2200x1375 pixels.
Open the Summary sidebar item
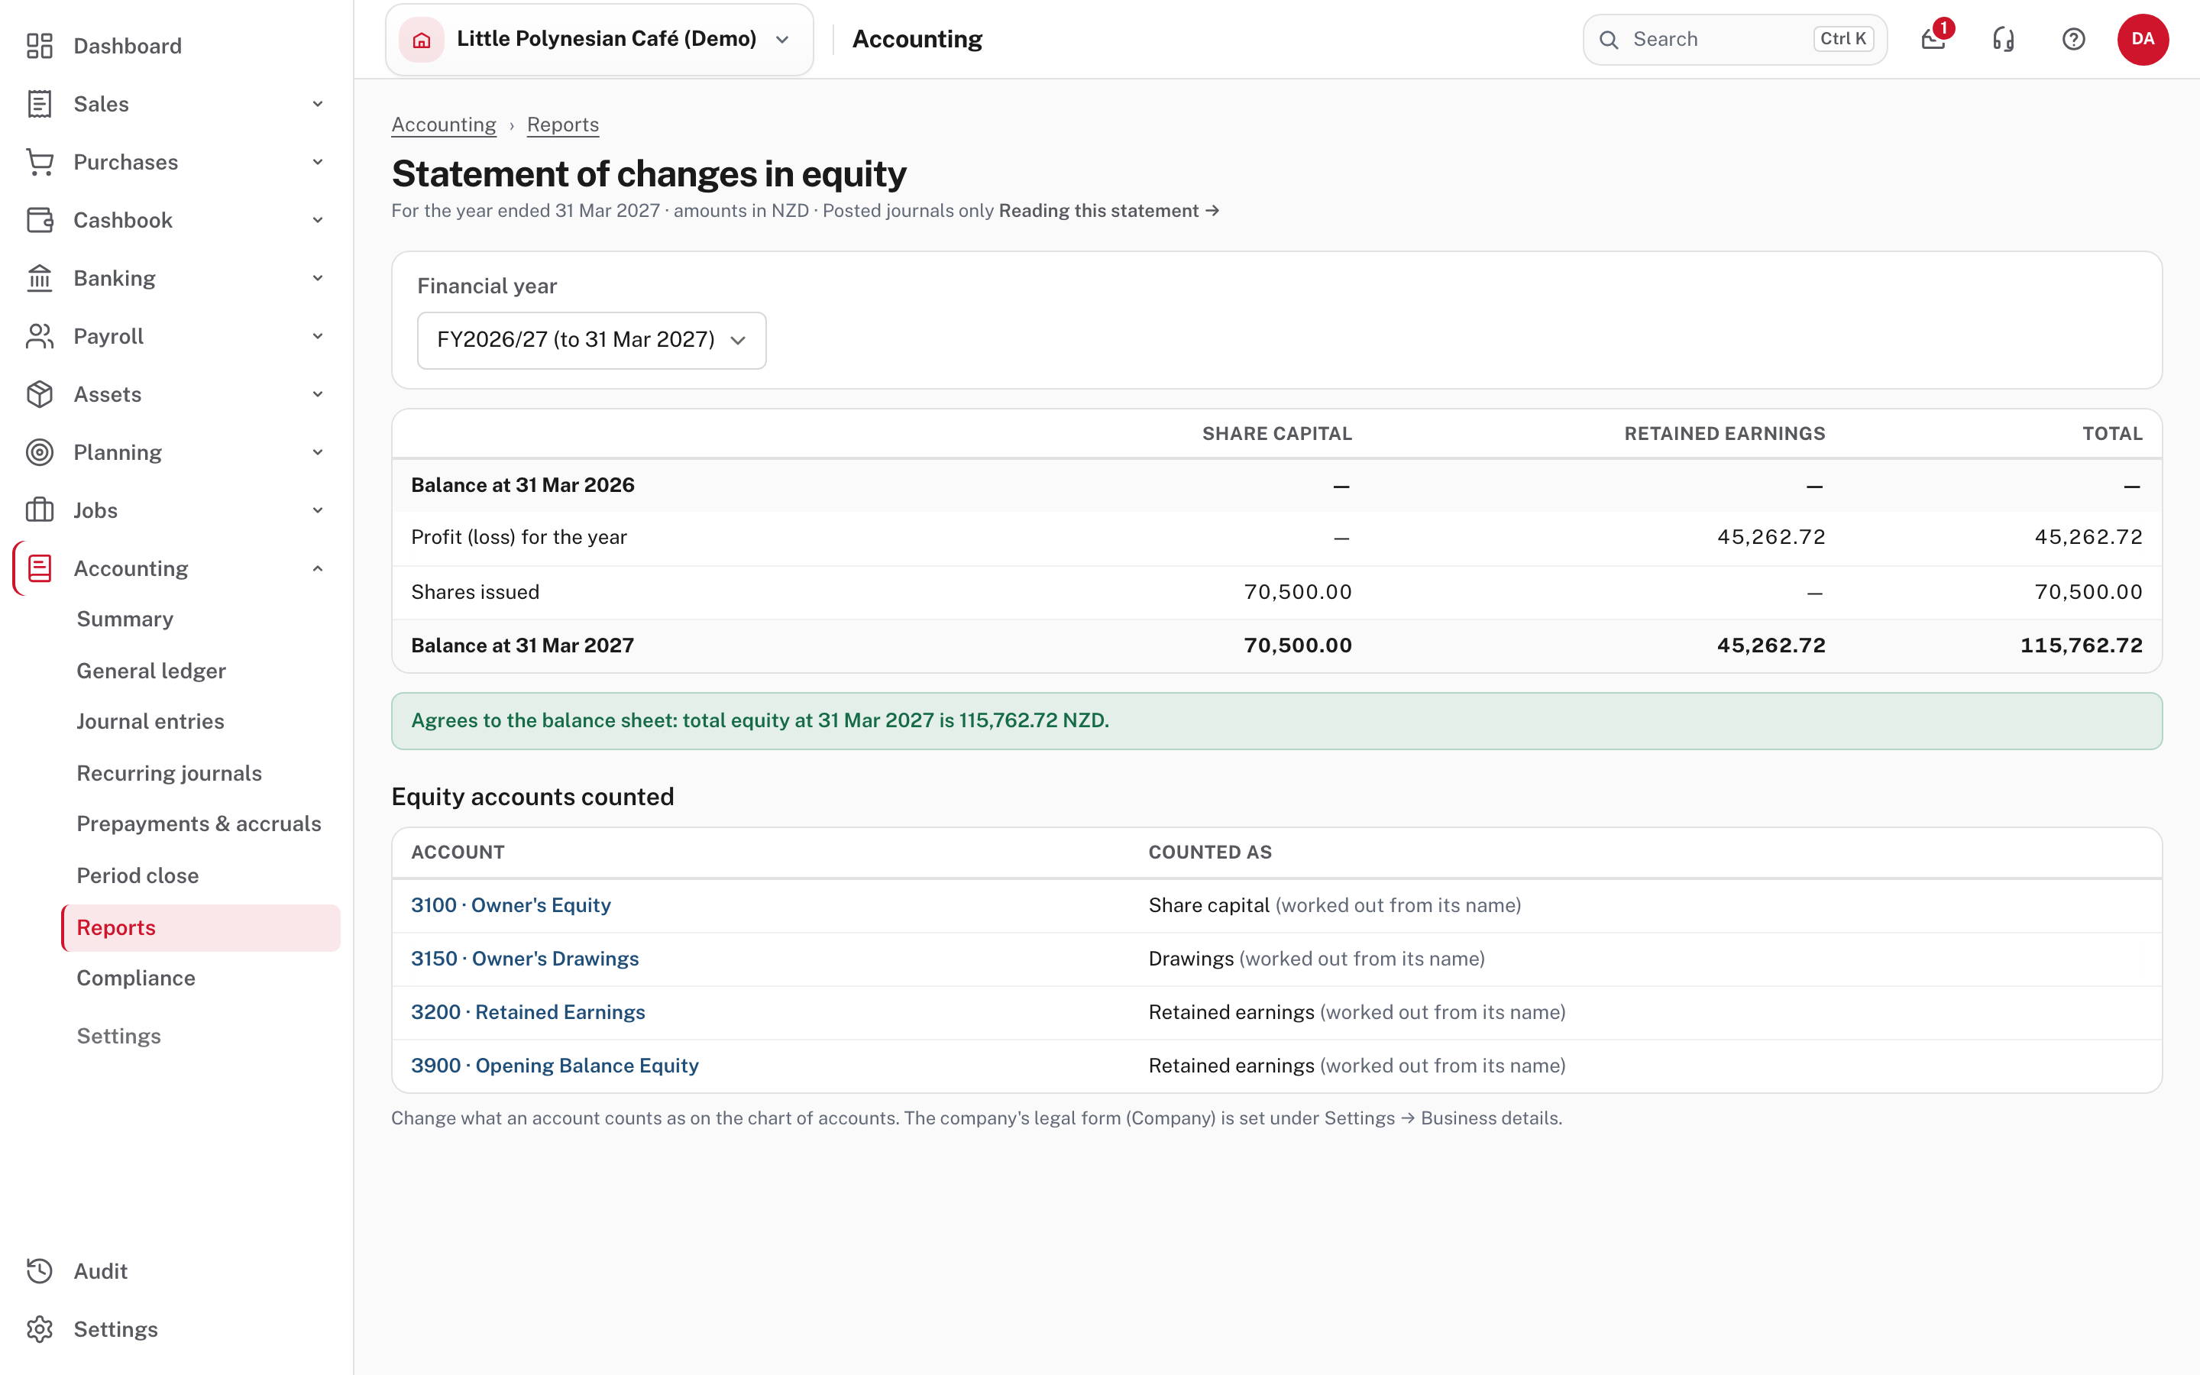point(125,620)
